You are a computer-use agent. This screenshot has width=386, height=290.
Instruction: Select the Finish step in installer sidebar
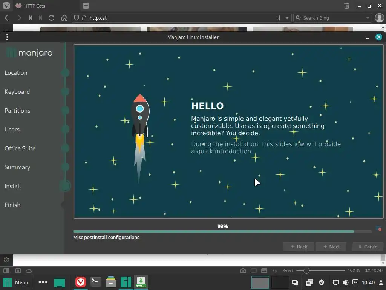tap(12, 205)
